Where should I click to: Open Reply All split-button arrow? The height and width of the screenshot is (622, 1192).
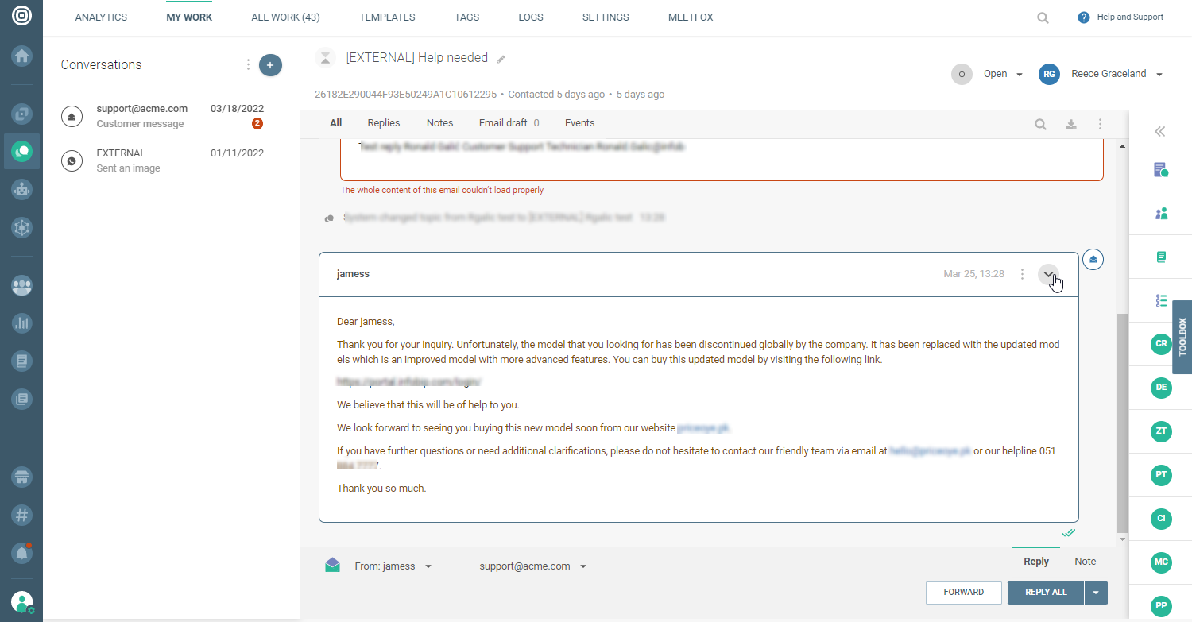pos(1097,593)
